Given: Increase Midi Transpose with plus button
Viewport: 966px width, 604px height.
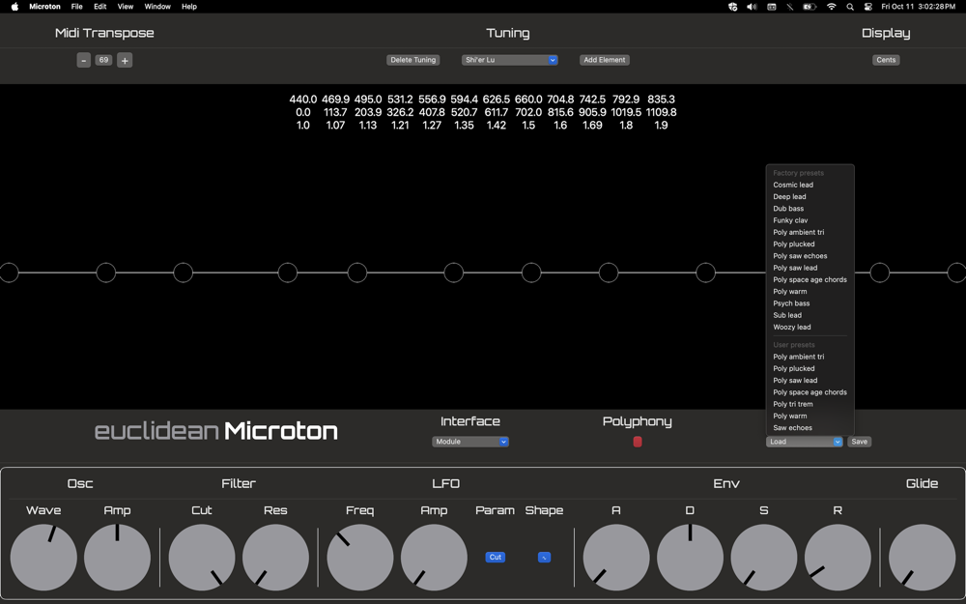Looking at the screenshot, I should tap(125, 60).
